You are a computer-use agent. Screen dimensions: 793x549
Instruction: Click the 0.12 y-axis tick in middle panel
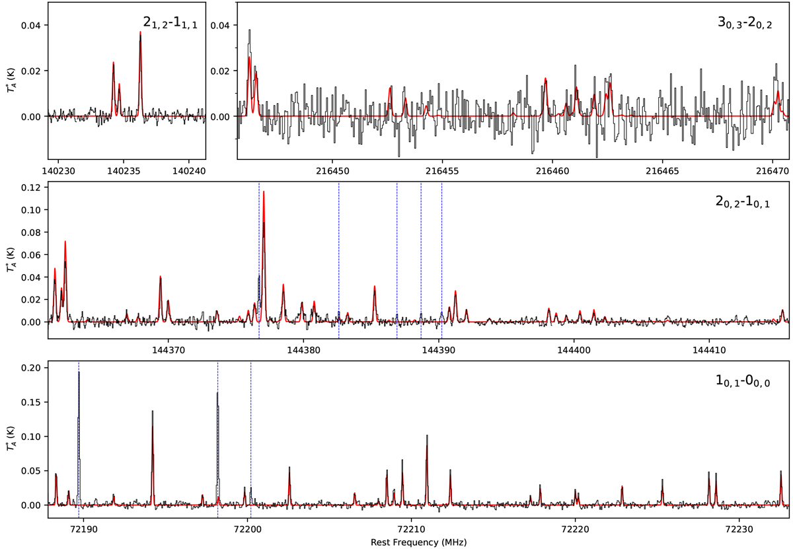[31, 188]
